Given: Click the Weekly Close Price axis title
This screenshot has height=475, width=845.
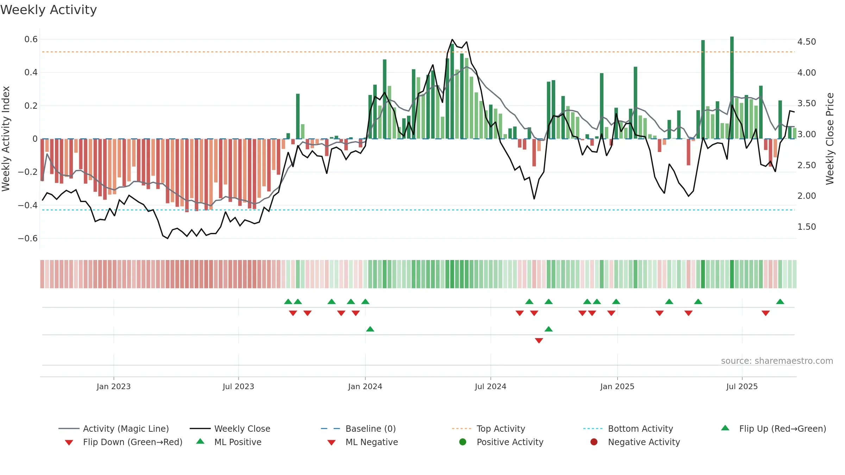Looking at the screenshot, I should (x=830, y=139).
